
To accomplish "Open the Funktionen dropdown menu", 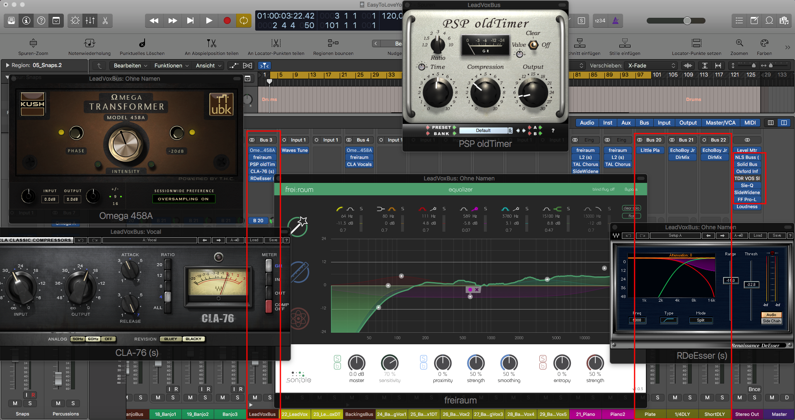I will 172,65.
